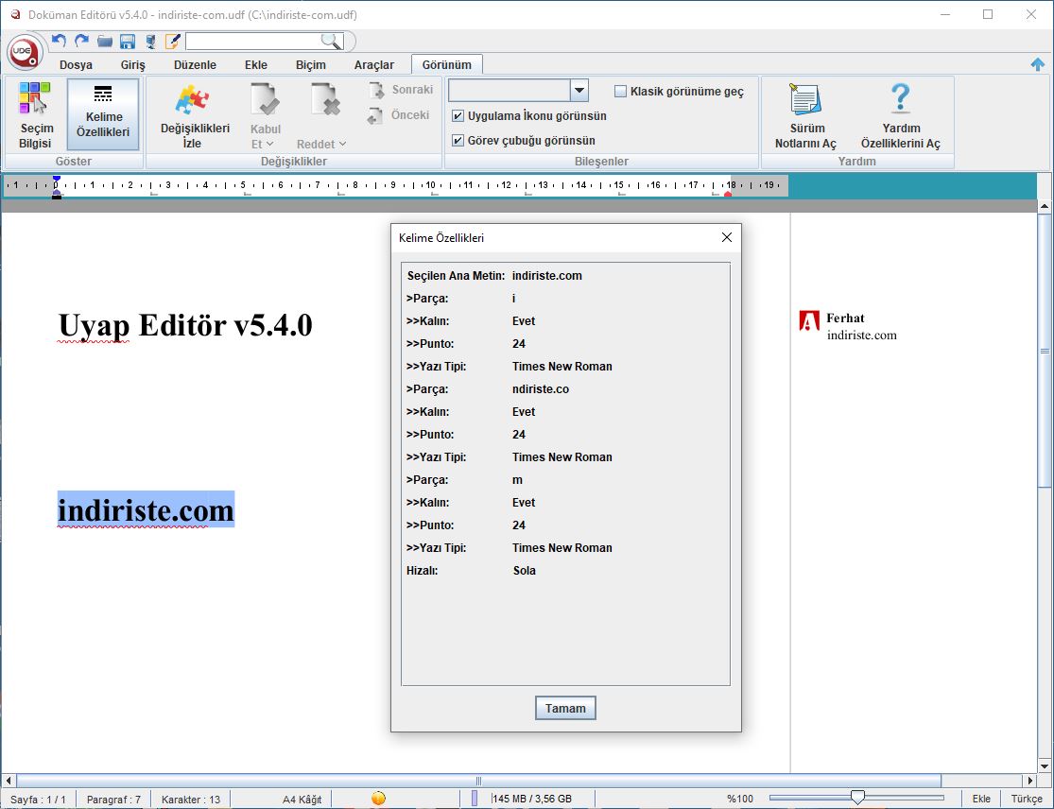Click the highlighted 'indiriste.com' document text
Screen dimensions: 1054x809
tap(146, 509)
